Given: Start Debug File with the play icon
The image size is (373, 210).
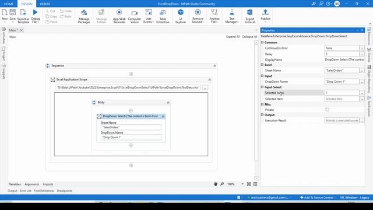Looking at the screenshot, I should pyautogui.click(x=35, y=12).
